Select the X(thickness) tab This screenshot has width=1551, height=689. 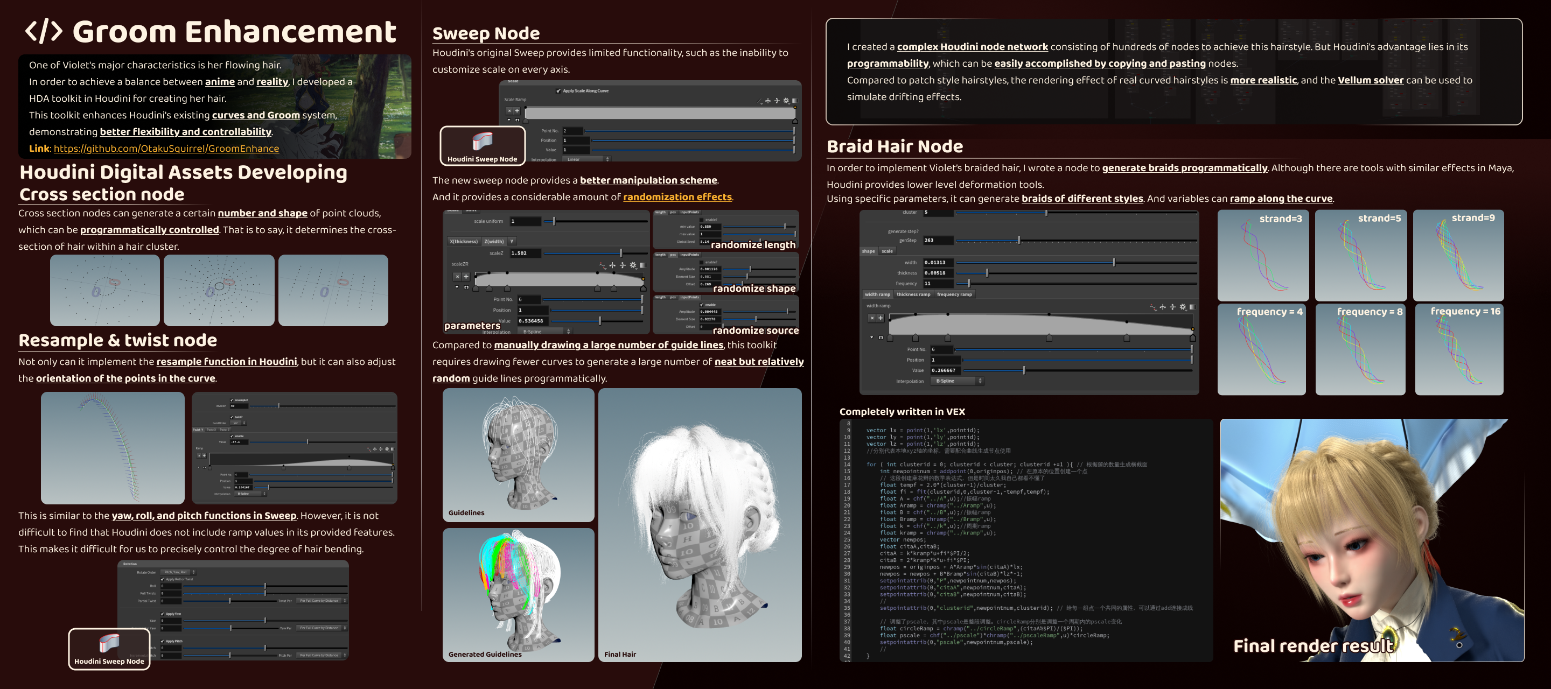pos(463,241)
